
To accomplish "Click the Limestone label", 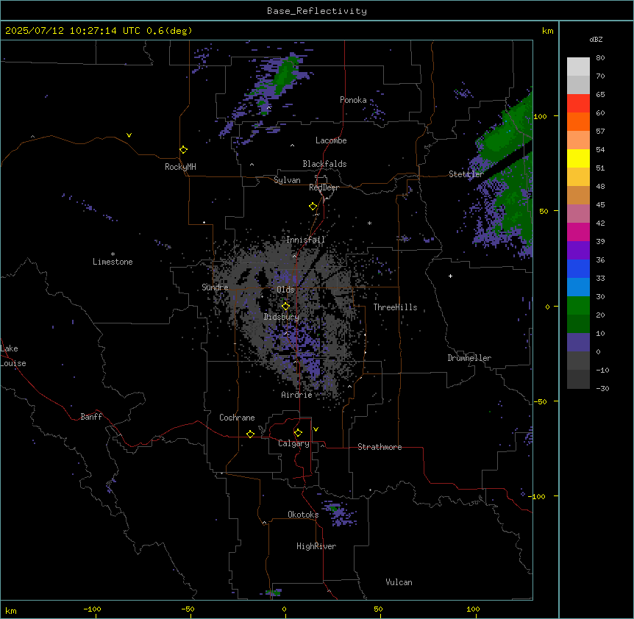I will pyautogui.click(x=113, y=262).
